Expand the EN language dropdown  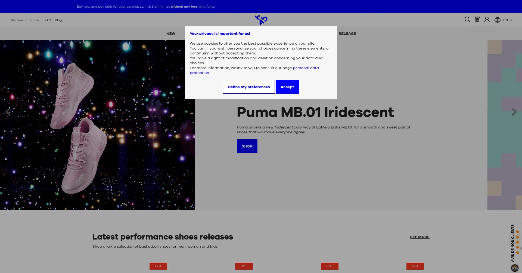click(x=508, y=20)
